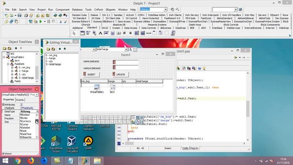This screenshot has width=293, height=165.
Task: Switch to the Diagram tab in code editor
Action: (194, 148)
